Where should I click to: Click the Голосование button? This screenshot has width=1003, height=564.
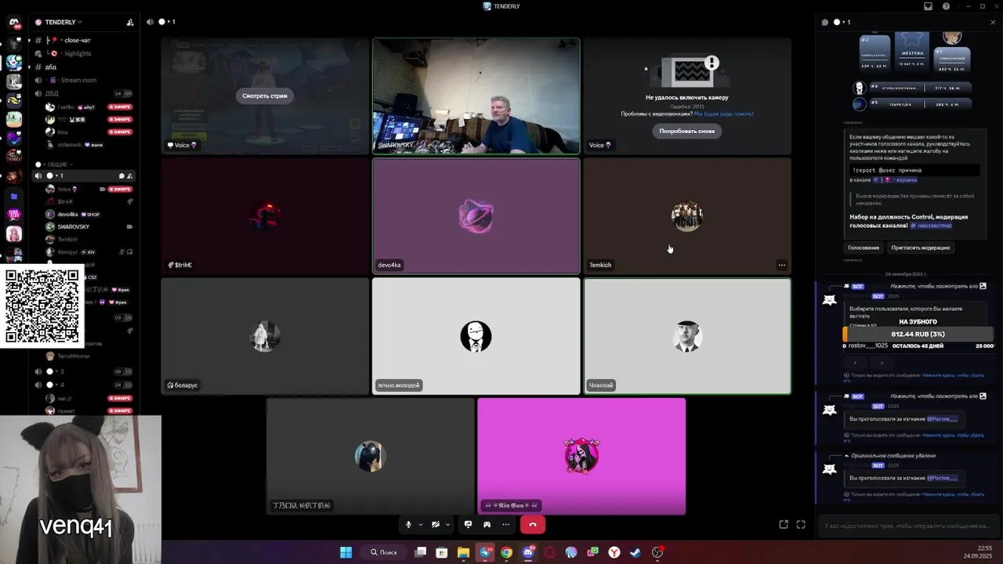(x=864, y=248)
